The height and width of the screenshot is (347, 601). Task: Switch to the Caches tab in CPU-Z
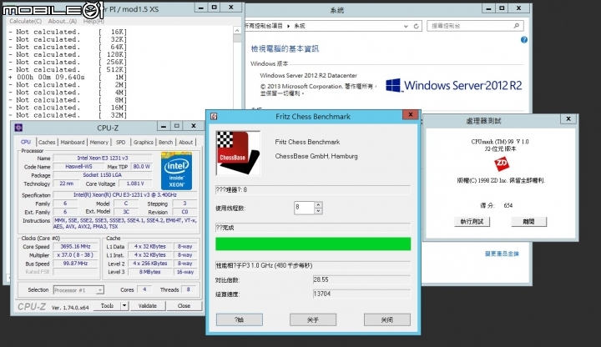pos(47,142)
